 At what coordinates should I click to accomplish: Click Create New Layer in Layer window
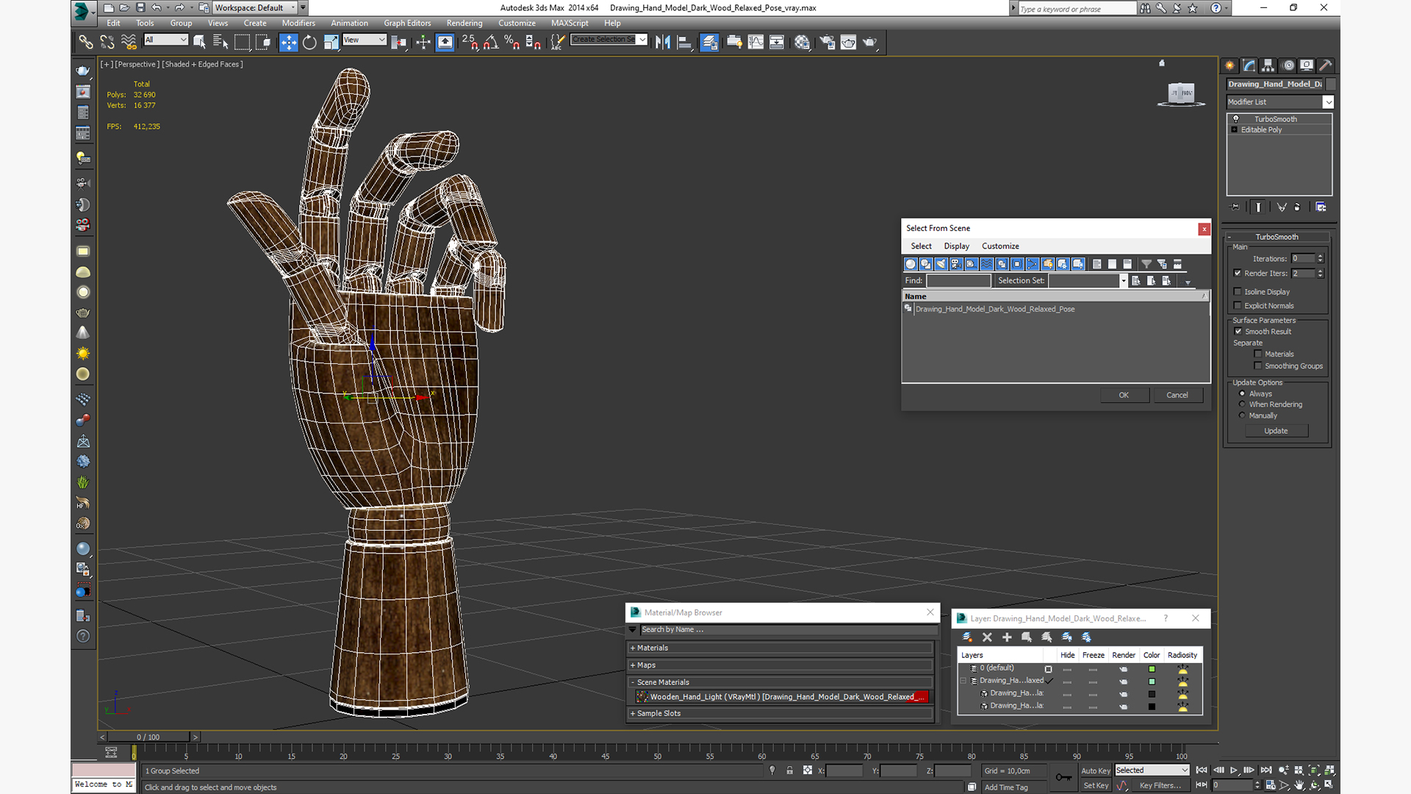(x=967, y=637)
